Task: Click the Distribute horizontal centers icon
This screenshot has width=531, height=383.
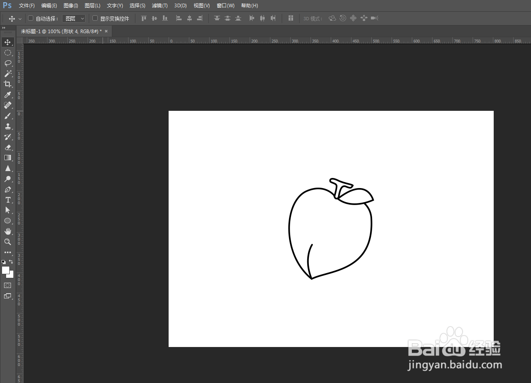Action: [x=262, y=18]
